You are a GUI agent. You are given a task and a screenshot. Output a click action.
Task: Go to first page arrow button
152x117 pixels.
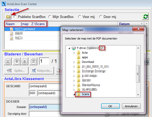coord(8,61)
